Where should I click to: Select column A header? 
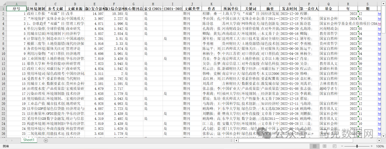16,4
